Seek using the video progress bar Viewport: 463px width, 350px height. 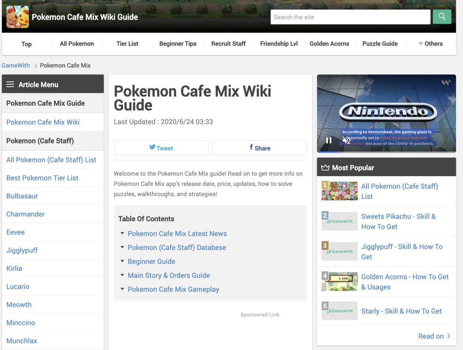click(386, 152)
